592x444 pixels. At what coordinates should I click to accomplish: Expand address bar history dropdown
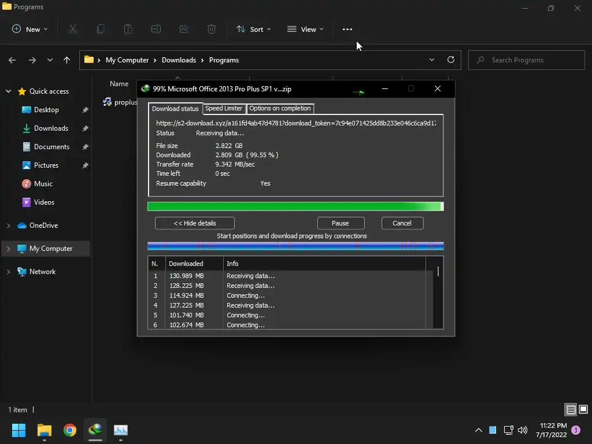click(x=431, y=60)
